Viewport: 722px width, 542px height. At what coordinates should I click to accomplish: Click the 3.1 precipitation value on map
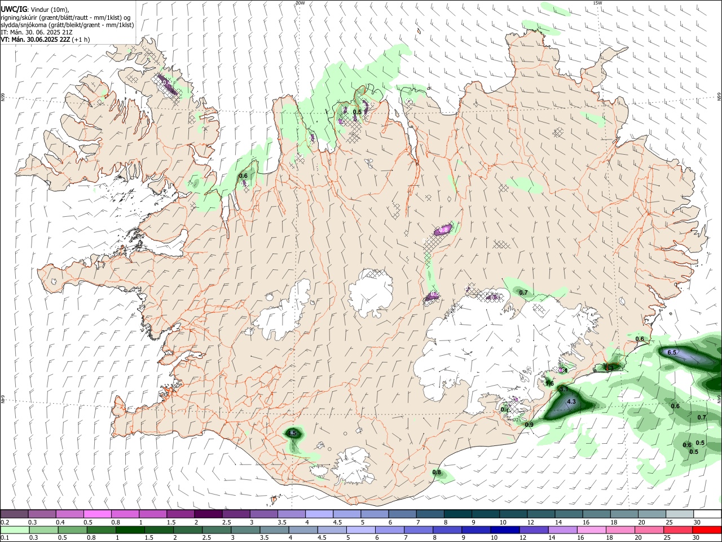click(x=563, y=390)
